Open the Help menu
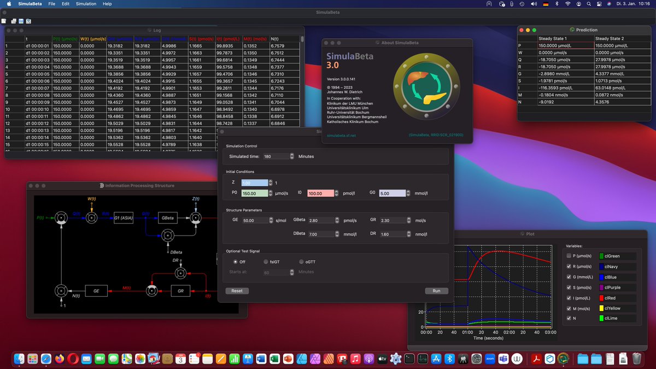 (x=107, y=4)
